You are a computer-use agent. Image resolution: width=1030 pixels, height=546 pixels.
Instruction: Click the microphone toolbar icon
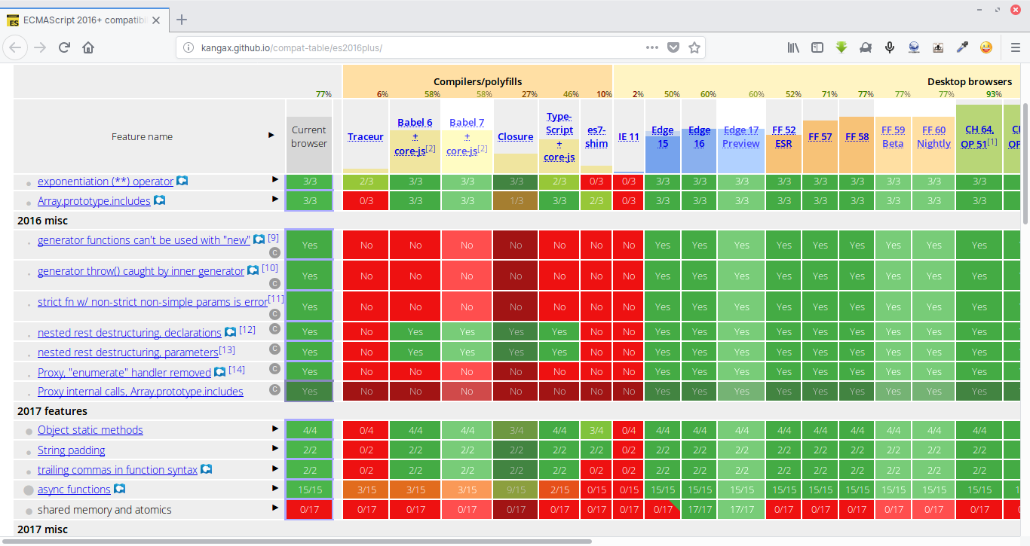coord(890,47)
